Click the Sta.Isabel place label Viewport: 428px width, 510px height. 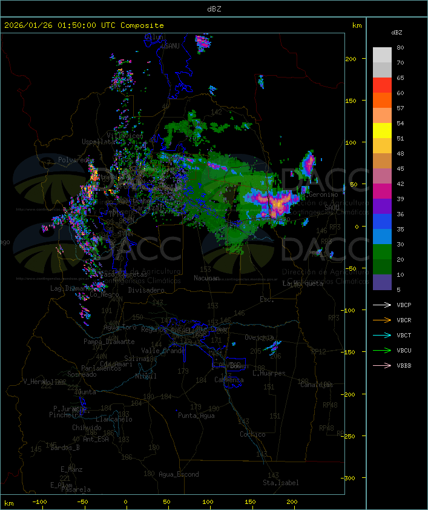pyautogui.click(x=280, y=483)
